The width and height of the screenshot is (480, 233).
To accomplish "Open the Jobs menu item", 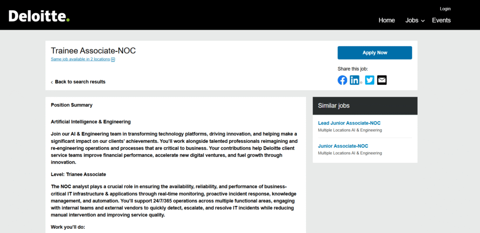I will click(412, 20).
